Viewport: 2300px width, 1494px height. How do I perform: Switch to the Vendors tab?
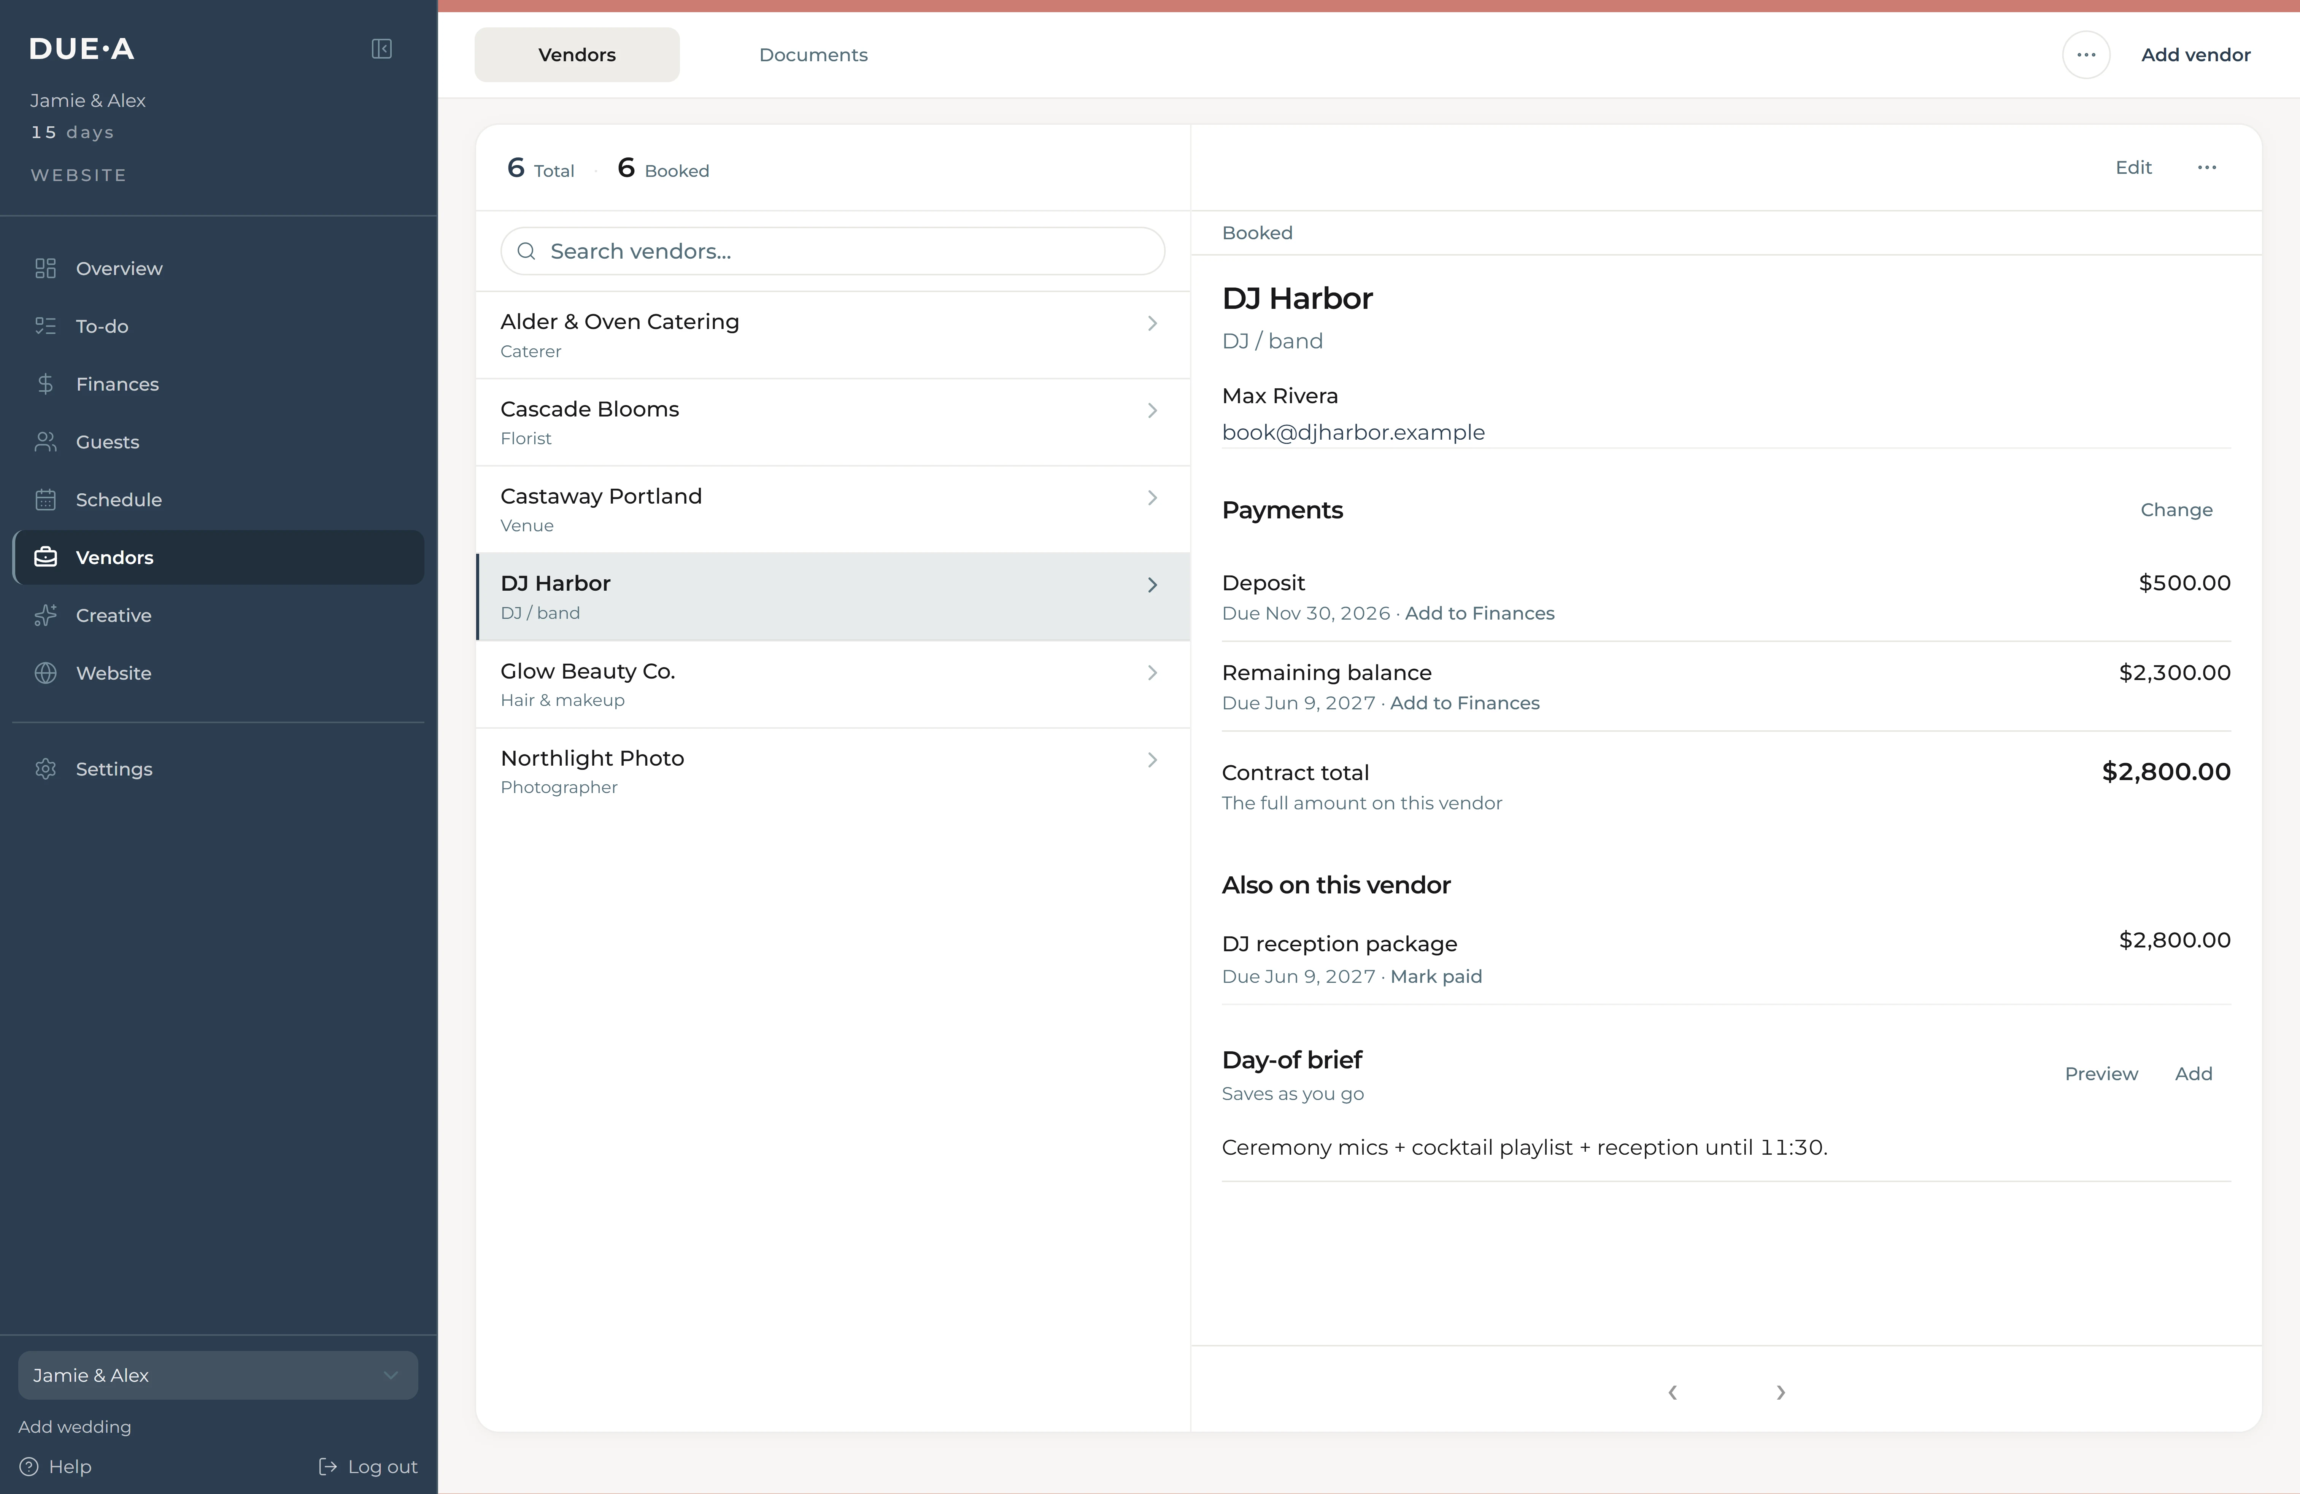[577, 55]
